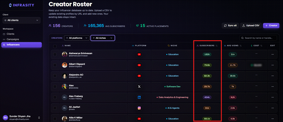Click the Campaigns sidebar icon

[4, 39]
